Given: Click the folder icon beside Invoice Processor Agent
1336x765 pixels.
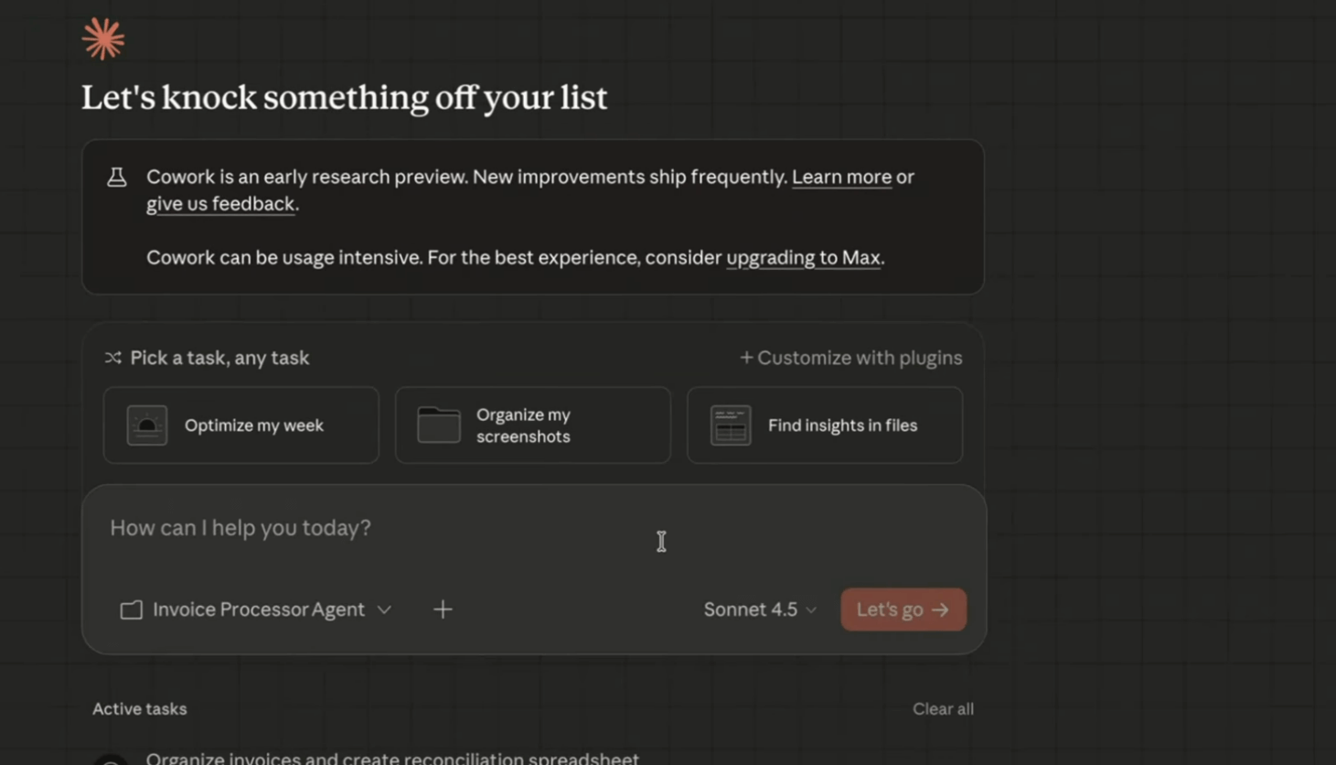Looking at the screenshot, I should (x=132, y=610).
